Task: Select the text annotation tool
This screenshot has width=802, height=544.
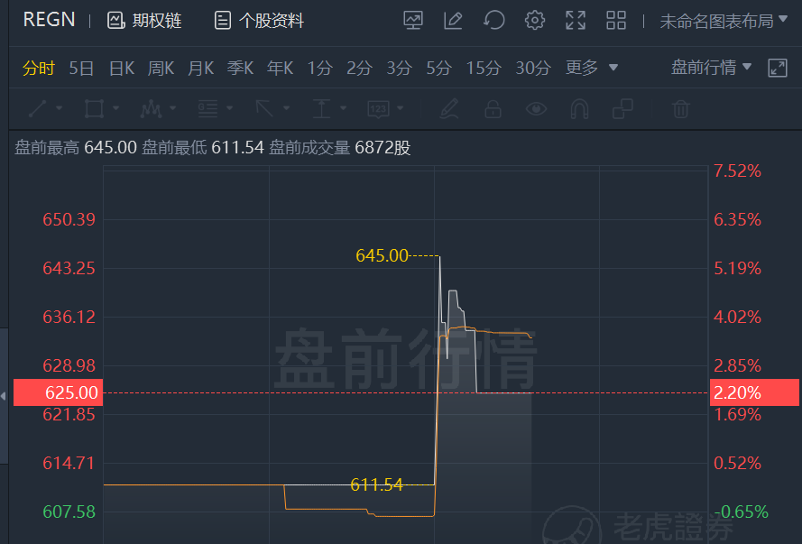Action: (378, 108)
